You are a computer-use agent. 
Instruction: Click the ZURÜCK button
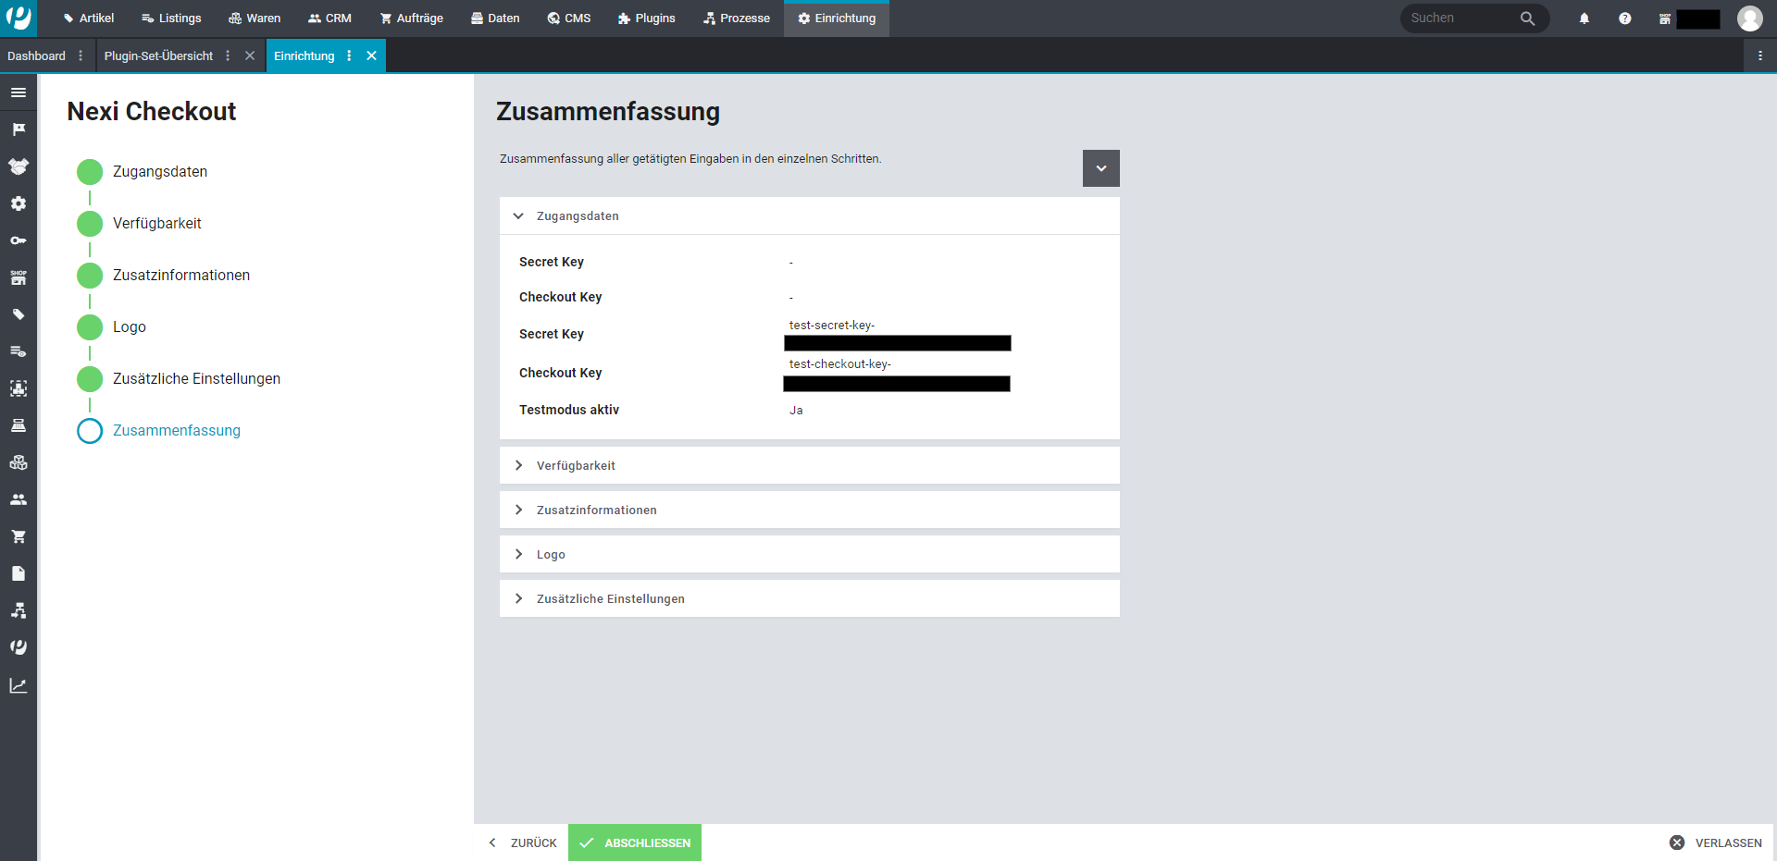tap(523, 843)
